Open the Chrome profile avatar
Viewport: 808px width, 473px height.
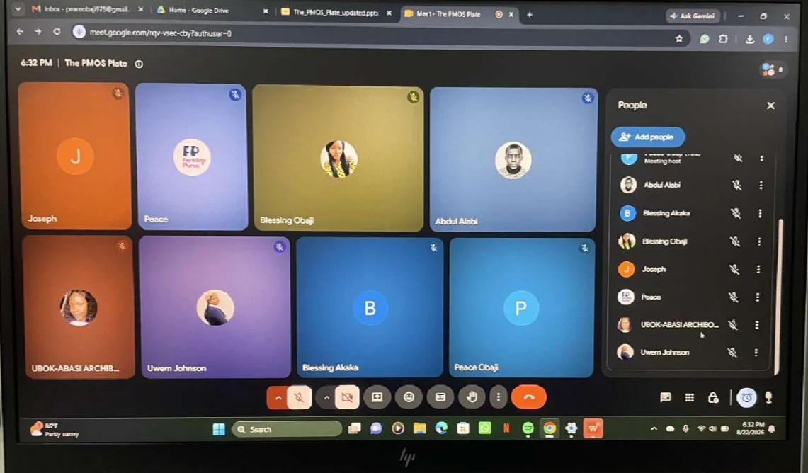(768, 39)
